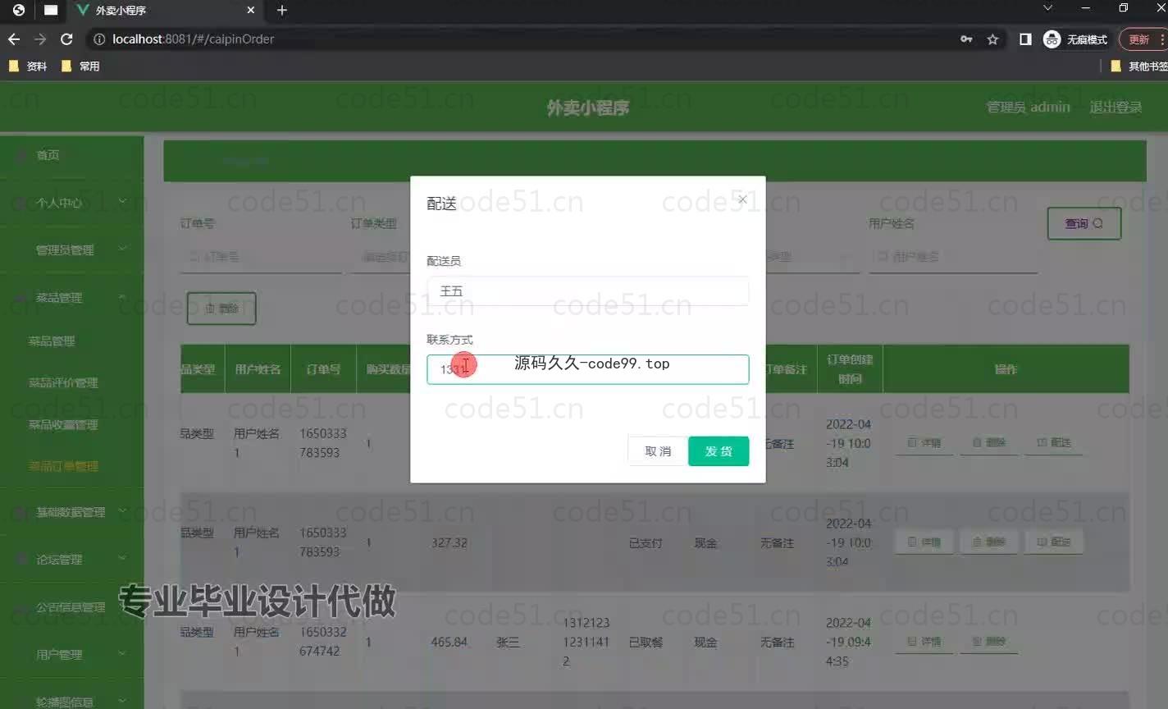Expand the 轮播图信息 chevron
Viewport: 1168px width, 709px height.
122,702
